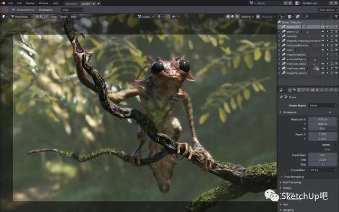Screen dimensions: 339x212
Task: Select the magnifyingGlass collection
Action: click(296, 54)
